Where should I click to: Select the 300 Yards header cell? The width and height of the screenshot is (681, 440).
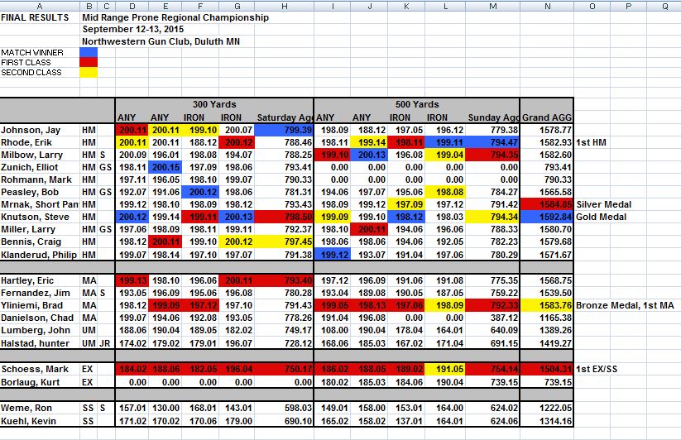click(214, 104)
